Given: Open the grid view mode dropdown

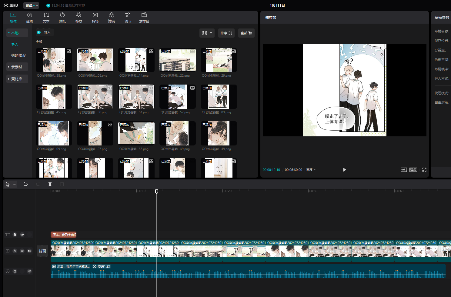Looking at the screenshot, I should point(207,33).
